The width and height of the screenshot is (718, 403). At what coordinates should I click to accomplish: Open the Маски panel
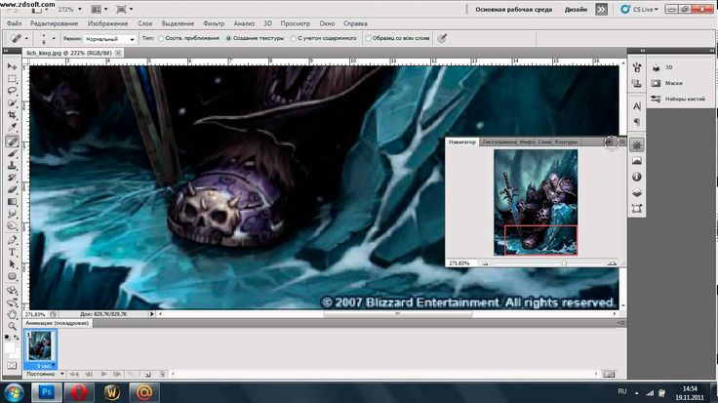click(667, 83)
